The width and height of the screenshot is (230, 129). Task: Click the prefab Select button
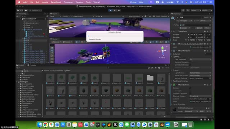click(199, 28)
